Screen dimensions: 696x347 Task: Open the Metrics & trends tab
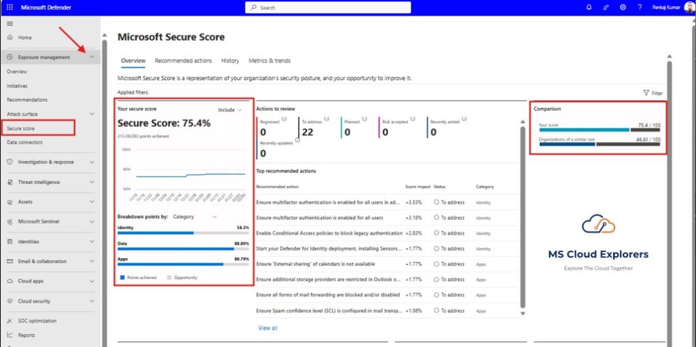click(269, 61)
